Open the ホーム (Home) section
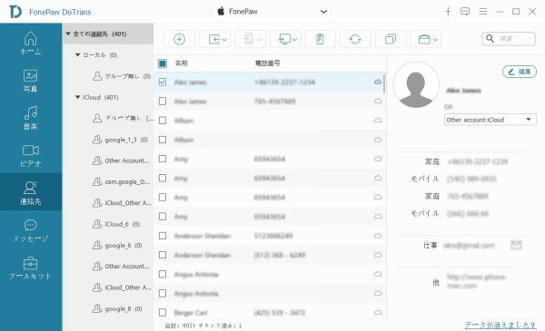Viewport: 545px width, 331px height. click(x=31, y=44)
